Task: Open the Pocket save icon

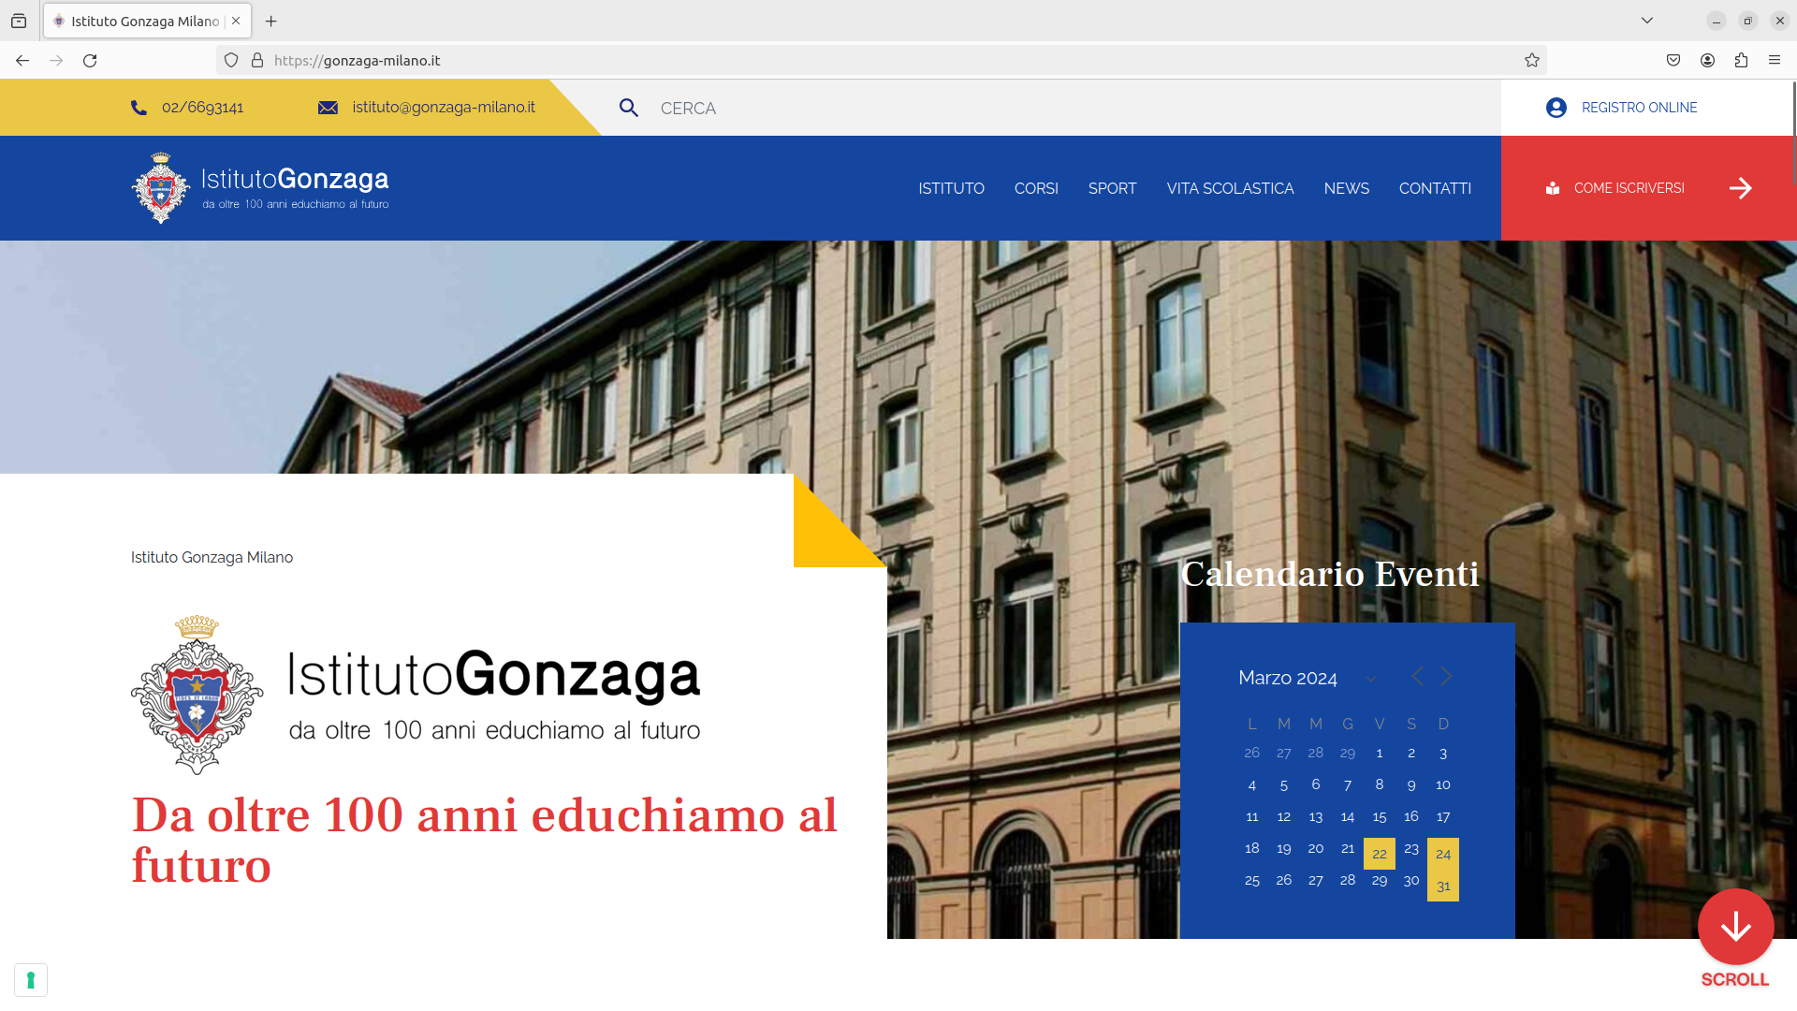Action: click(1673, 60)
